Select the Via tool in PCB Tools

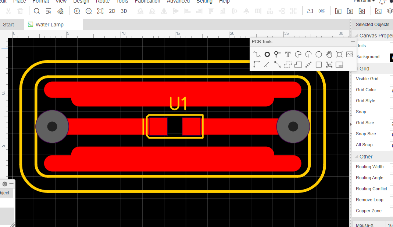coord(277,54)
